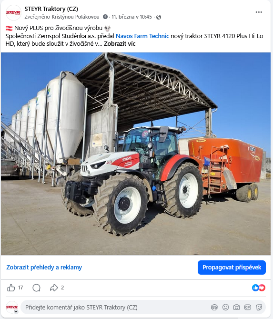Image resolution: width=273 pixels, height=319 pixels.
Task: Open the three-dot post options menu
Action: coord(259,12)
